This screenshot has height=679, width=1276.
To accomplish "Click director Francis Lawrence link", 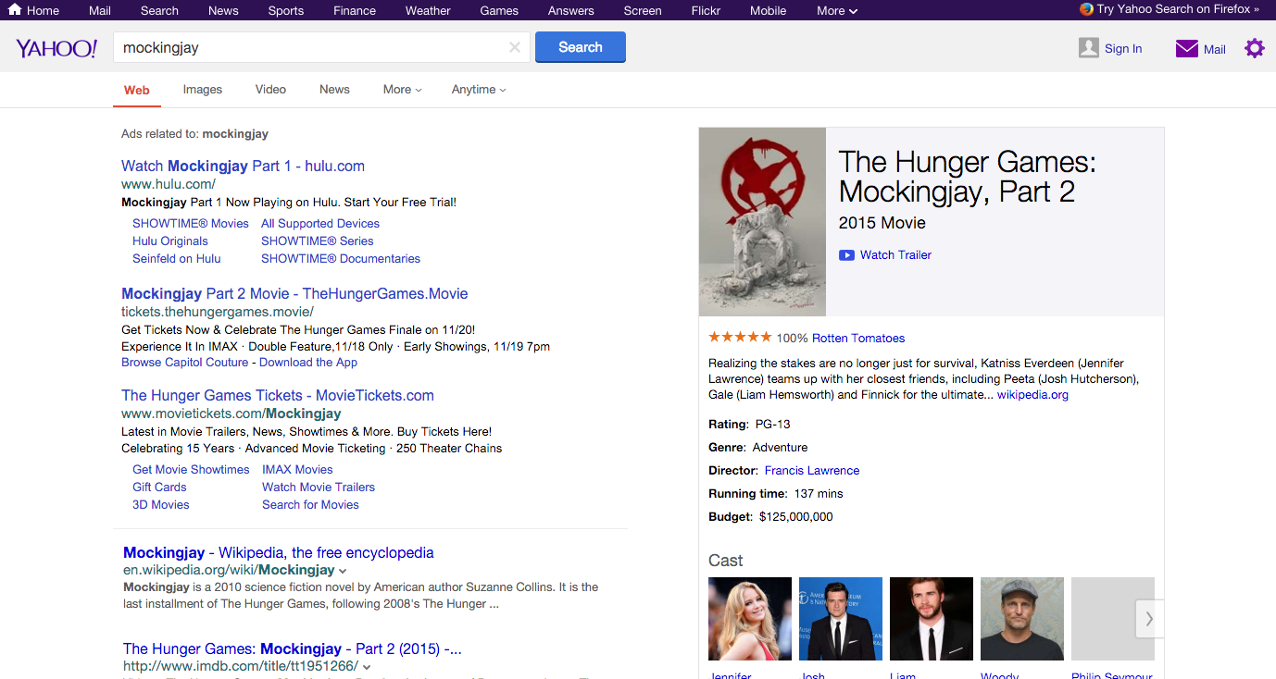I will (x=812, y=471).
